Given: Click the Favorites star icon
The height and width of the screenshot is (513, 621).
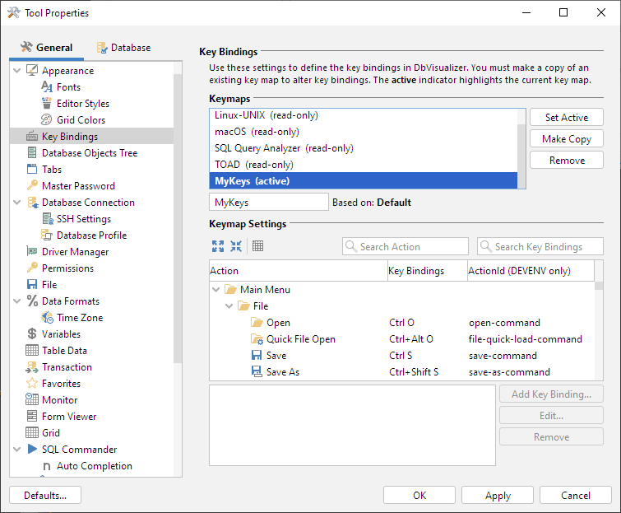Looking at the screenshot, I should 32,384.
